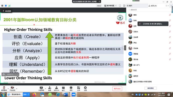Click the fullscreen icon in the top bar
Viewport: 173px width, 97px height.
[x=120, y=6]
